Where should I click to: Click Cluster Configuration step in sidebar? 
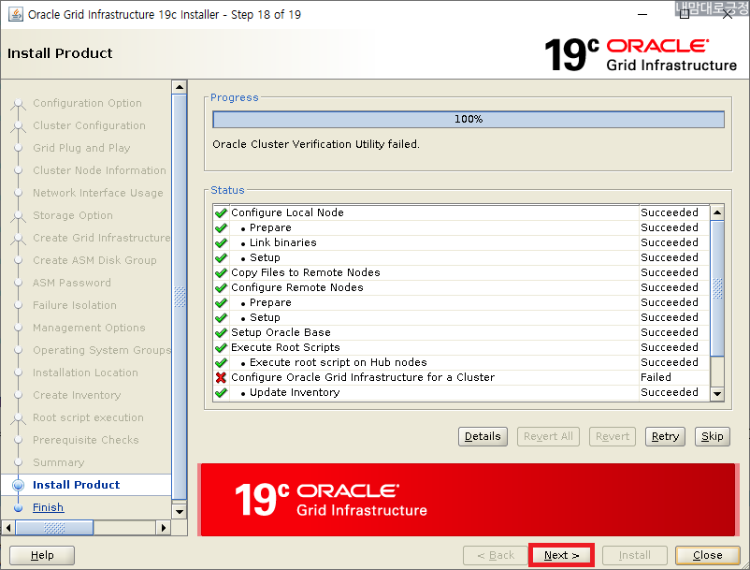[x=89, y=125]
